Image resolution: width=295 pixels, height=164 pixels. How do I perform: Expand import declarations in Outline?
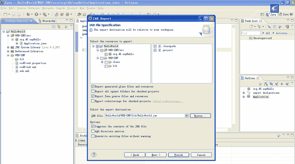(x=244, y=93)
